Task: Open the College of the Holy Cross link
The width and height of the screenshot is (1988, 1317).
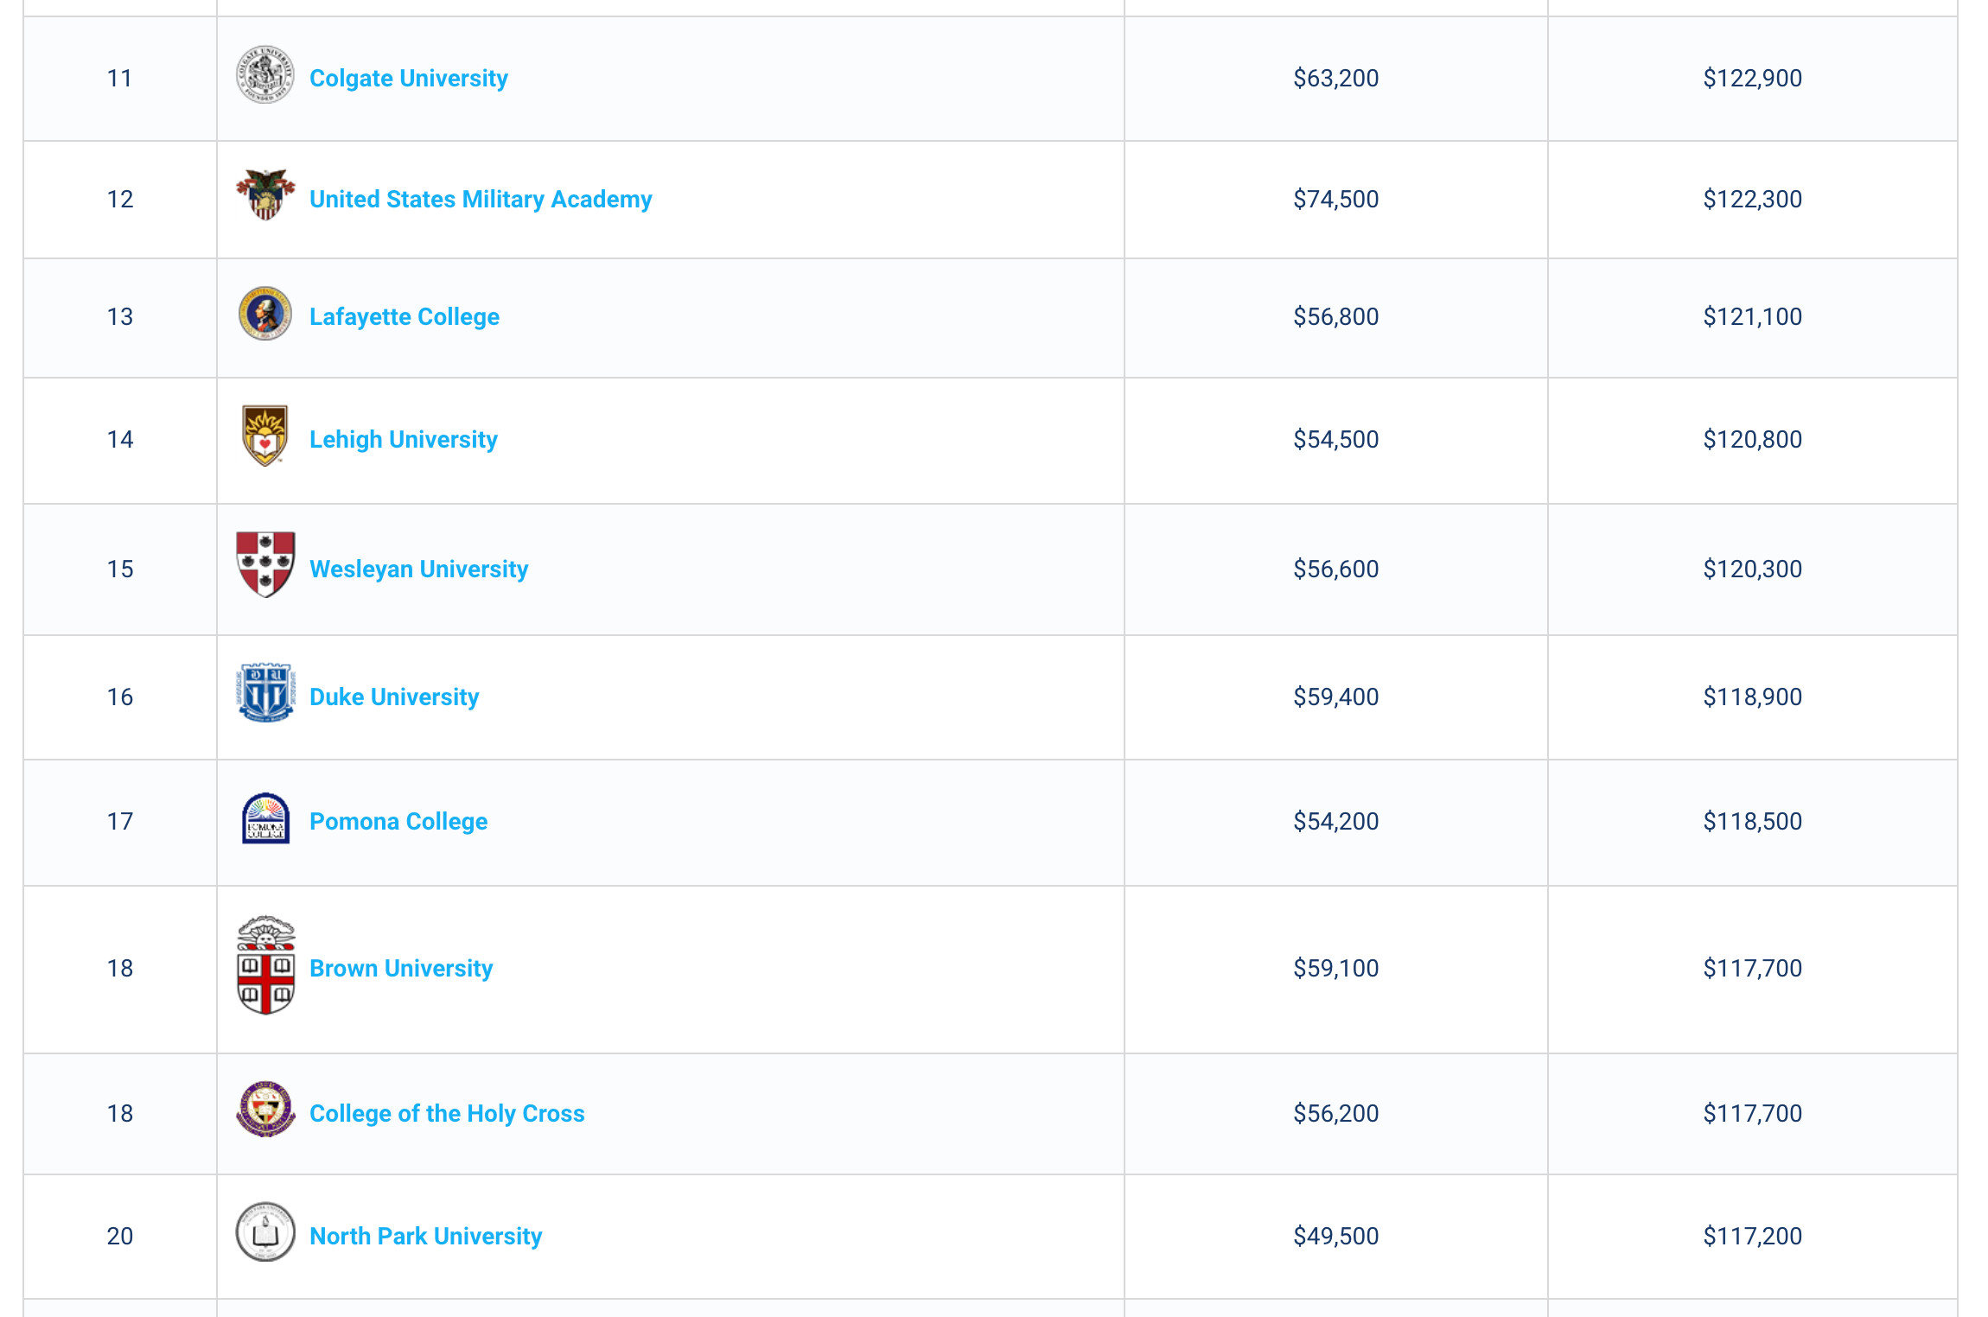Action: 447,1114
